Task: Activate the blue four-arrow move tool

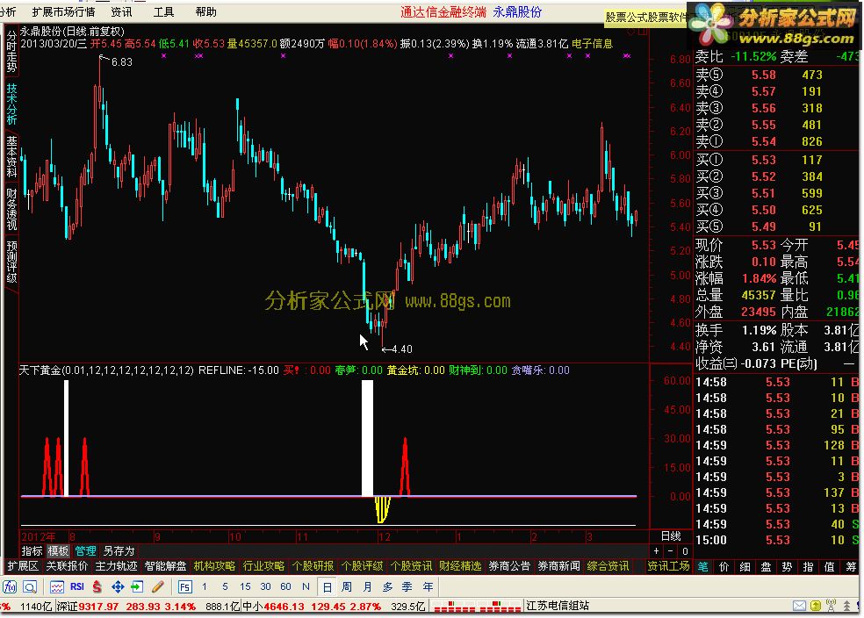Action: pyautogui.click(x=118, y=586)
